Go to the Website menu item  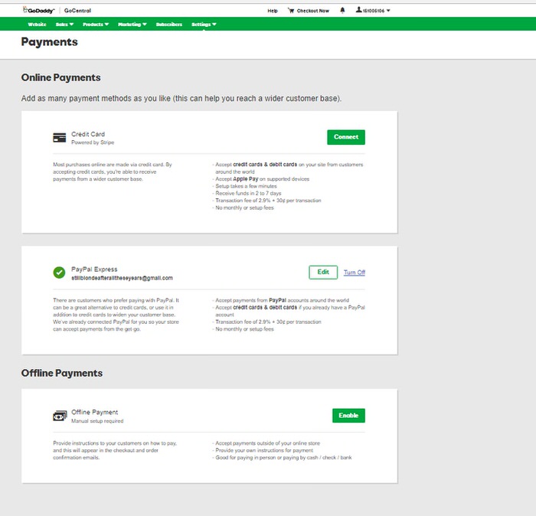[37, 24]
